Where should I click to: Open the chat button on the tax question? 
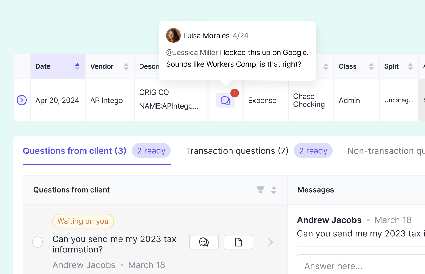(x=204, y=242)
